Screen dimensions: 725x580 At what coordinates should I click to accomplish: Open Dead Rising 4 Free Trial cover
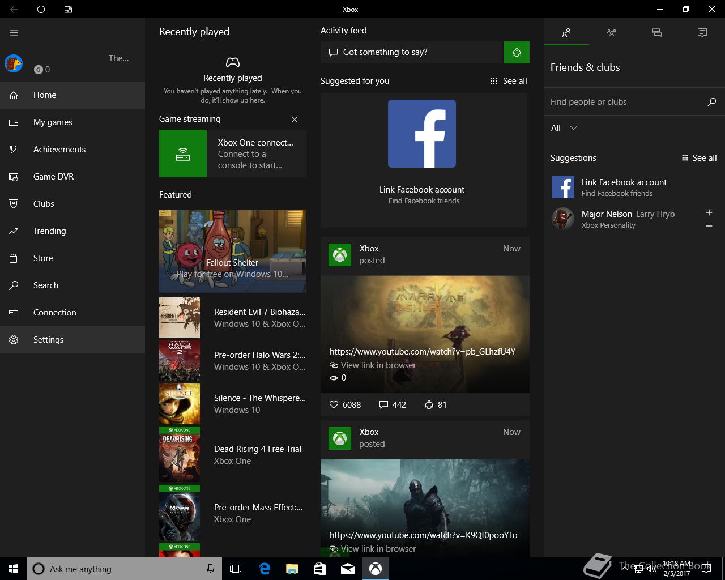click(180, 455)
